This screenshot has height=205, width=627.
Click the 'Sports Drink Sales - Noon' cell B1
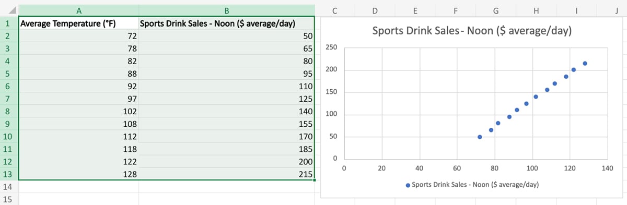point(226,23)
